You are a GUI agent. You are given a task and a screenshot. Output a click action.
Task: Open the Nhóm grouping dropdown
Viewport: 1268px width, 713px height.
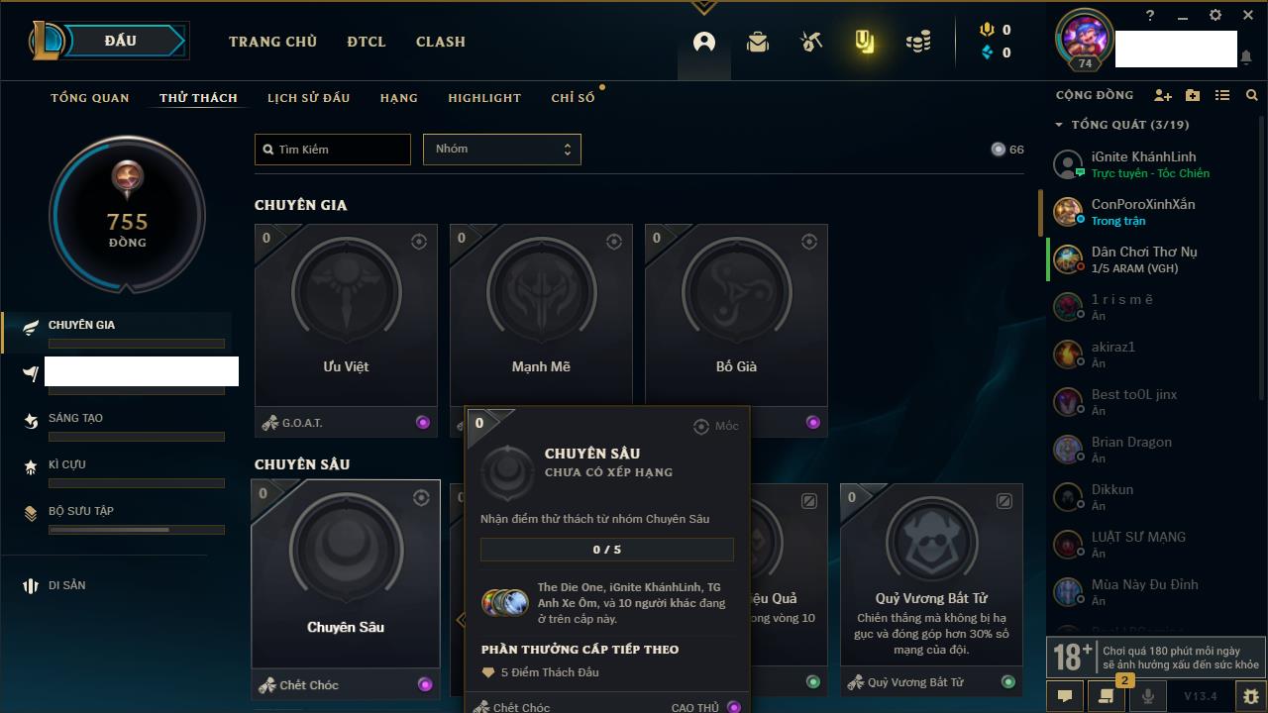(x=502, y=150)
